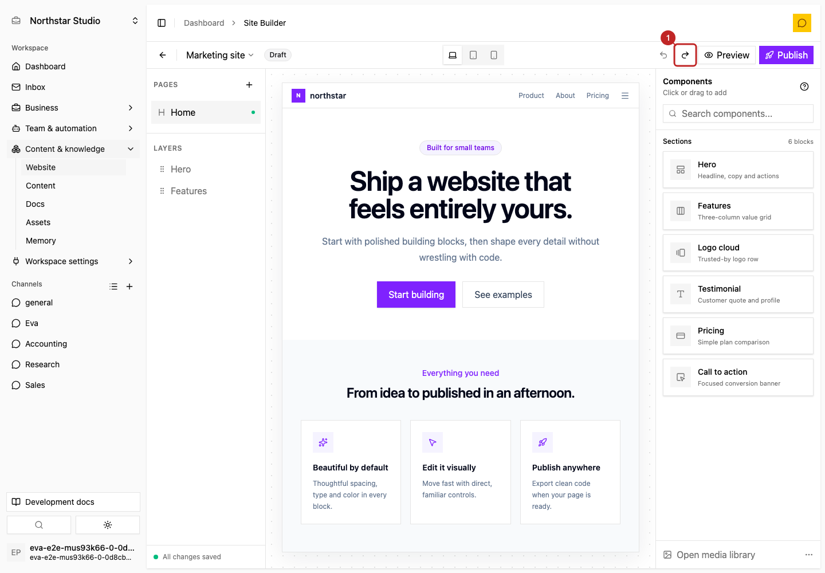
Task: Click the See examples button
Action: (x=503, y=295)
